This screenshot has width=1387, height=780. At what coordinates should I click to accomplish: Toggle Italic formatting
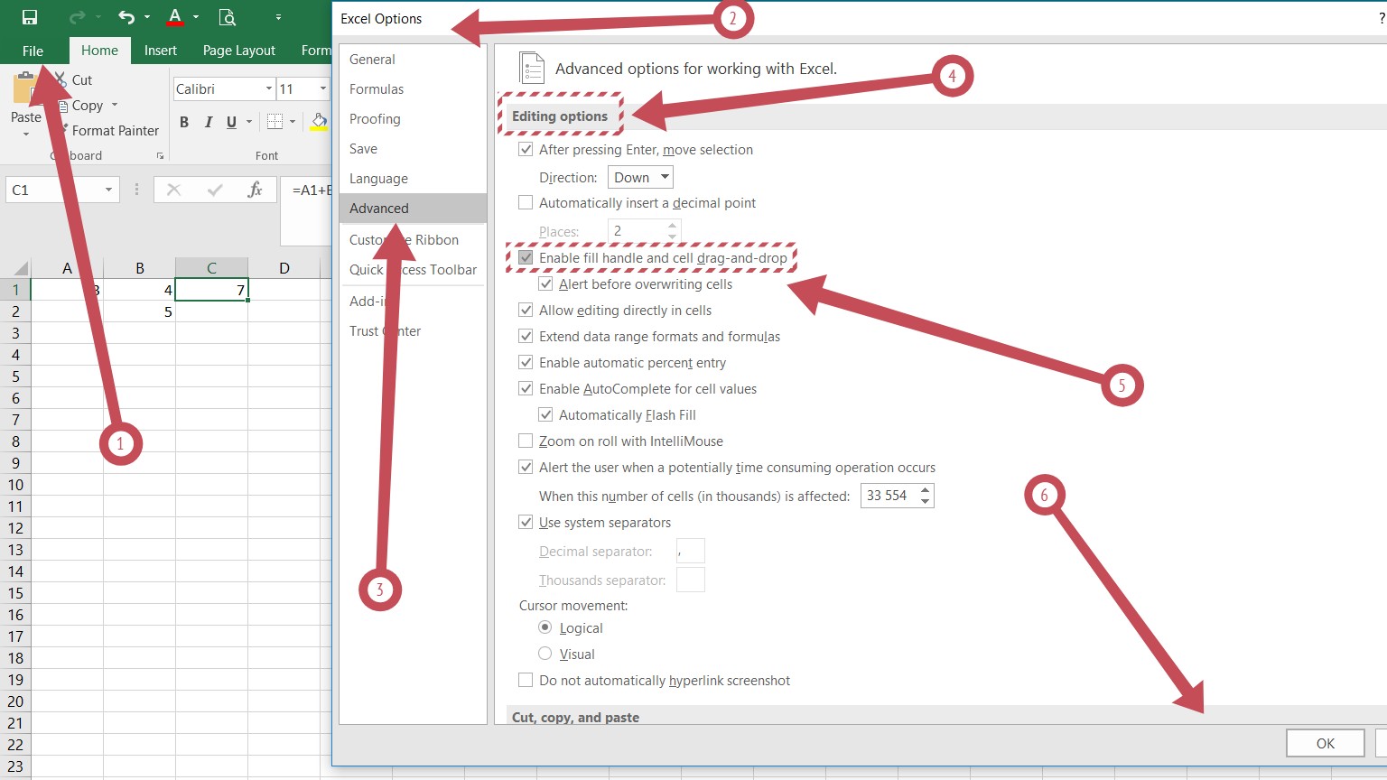coord(209,121)
